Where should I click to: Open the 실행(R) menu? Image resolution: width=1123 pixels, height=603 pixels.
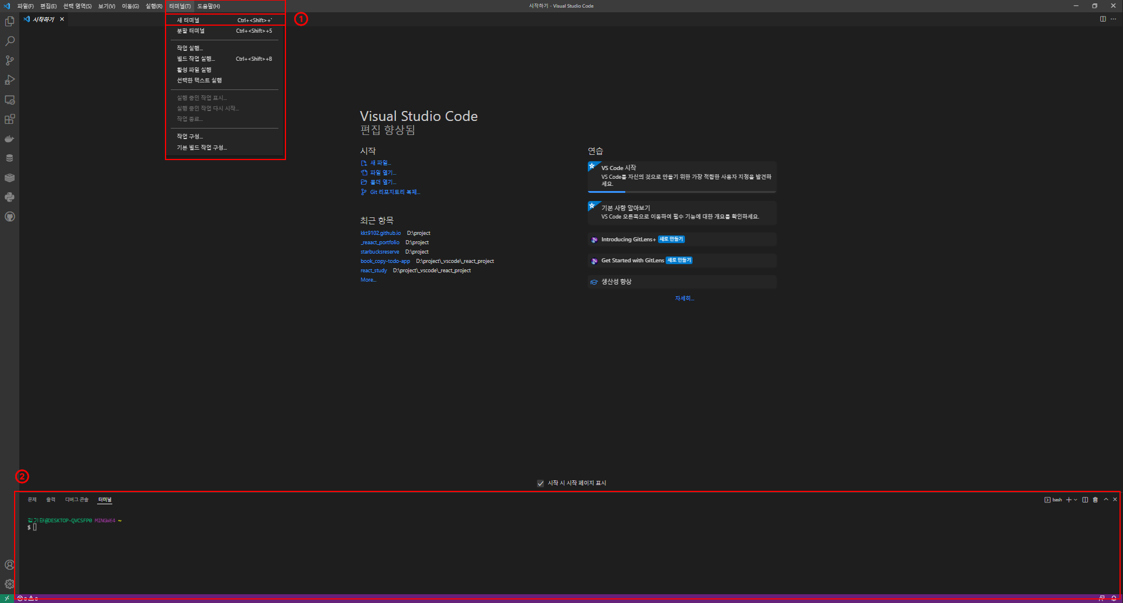tap(154, 6)
